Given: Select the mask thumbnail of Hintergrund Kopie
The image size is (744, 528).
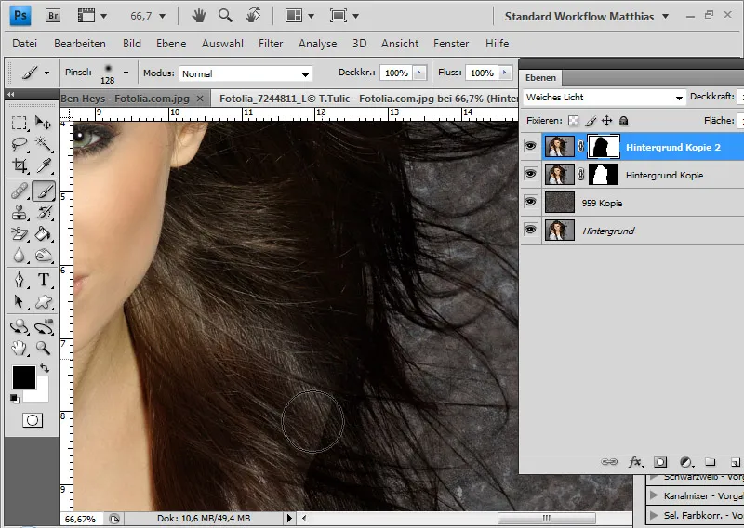Looking at the screenshot, I should tap(604, 174).
